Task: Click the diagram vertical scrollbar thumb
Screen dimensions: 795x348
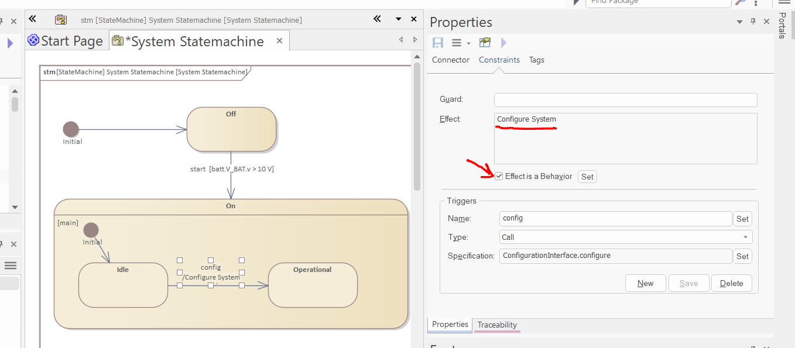Action: [417, 126]
